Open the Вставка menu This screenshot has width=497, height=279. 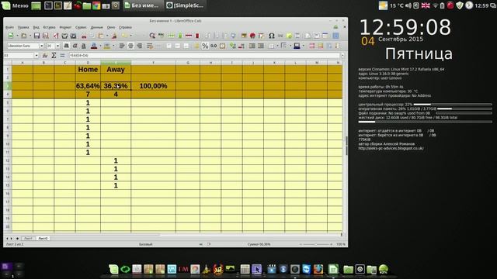click(x=49, y=27)
